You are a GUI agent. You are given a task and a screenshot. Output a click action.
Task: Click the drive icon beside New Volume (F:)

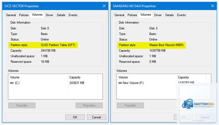click(x=120, y=83)
